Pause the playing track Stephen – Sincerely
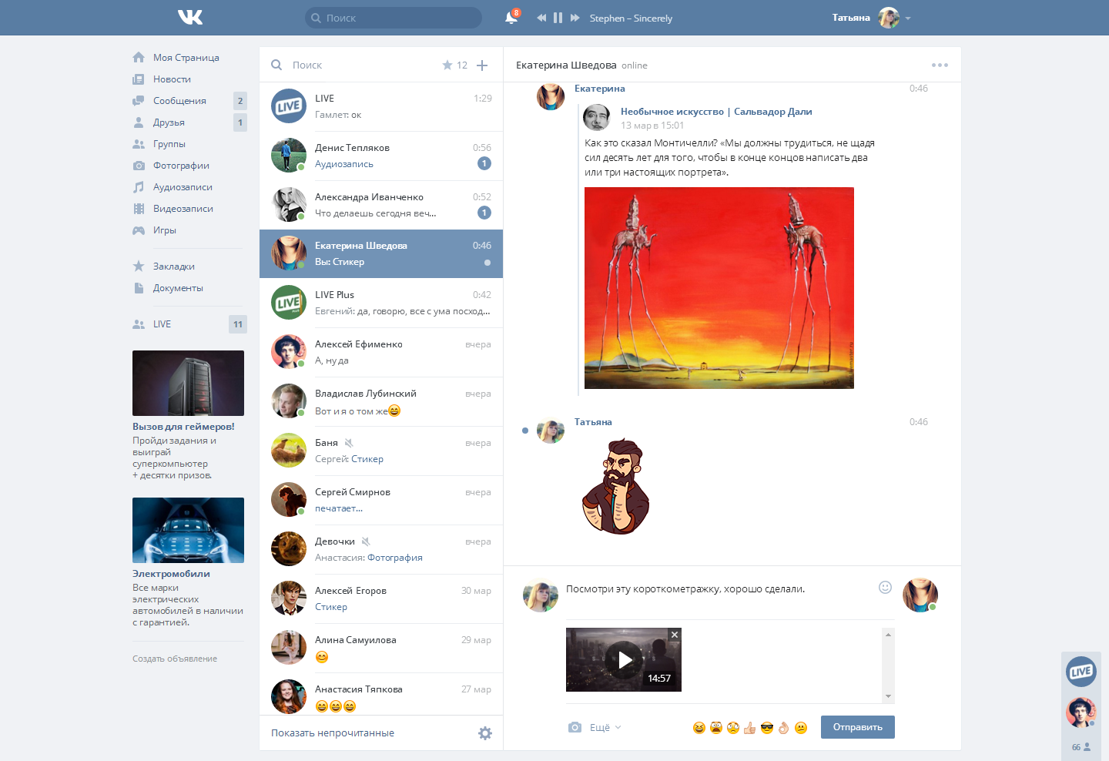 pyautogui.click(x=558, y=18)
